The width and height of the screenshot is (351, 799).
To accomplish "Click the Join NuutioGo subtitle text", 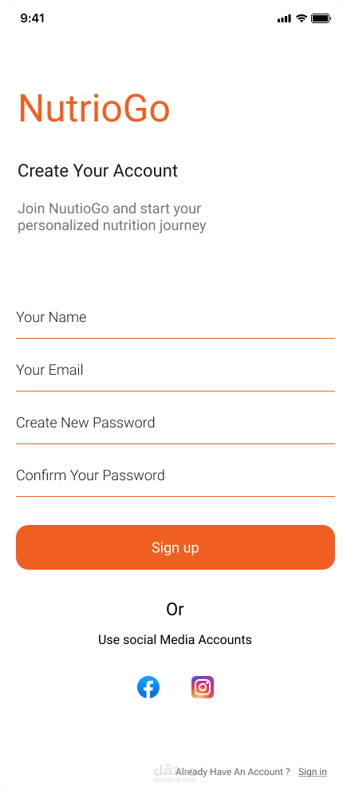I will (112, 217).
